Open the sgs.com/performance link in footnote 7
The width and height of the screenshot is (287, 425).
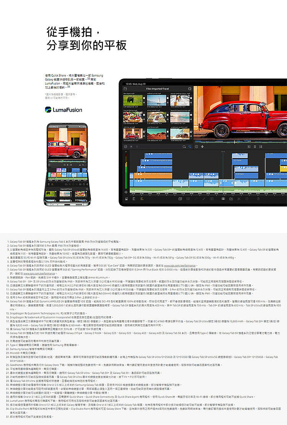(39, 274)
